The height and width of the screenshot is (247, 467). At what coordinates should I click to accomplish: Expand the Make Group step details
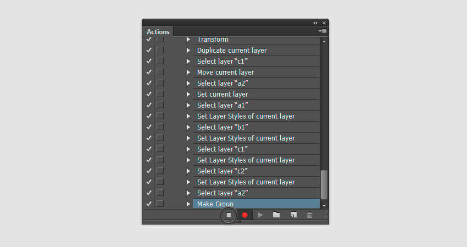188,204
